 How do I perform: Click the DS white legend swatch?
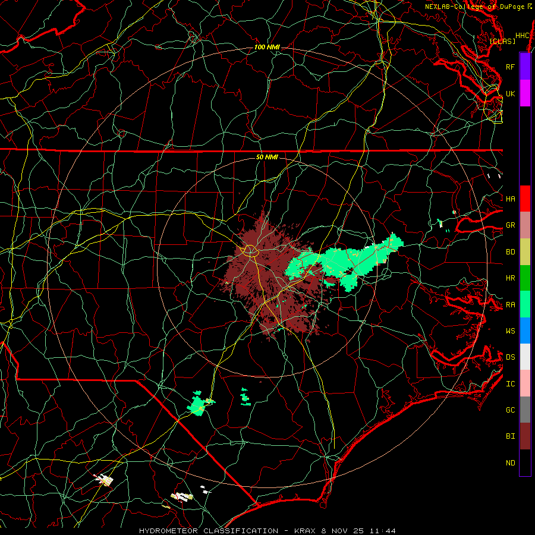(525, 357)
